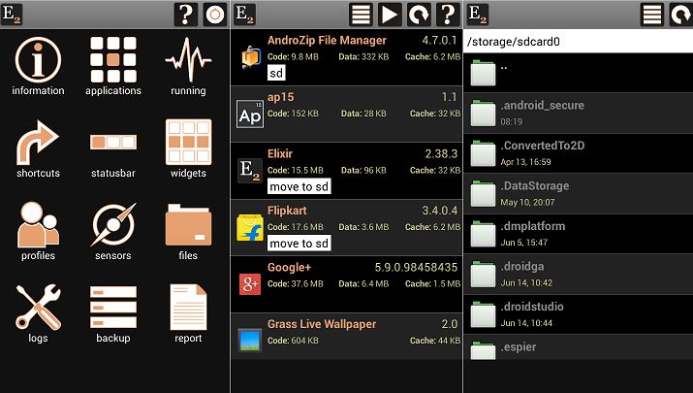Viewport: 693px width, 393px height.
Task: Click the refresh arrow in apps toolbar
Action: 419,15
